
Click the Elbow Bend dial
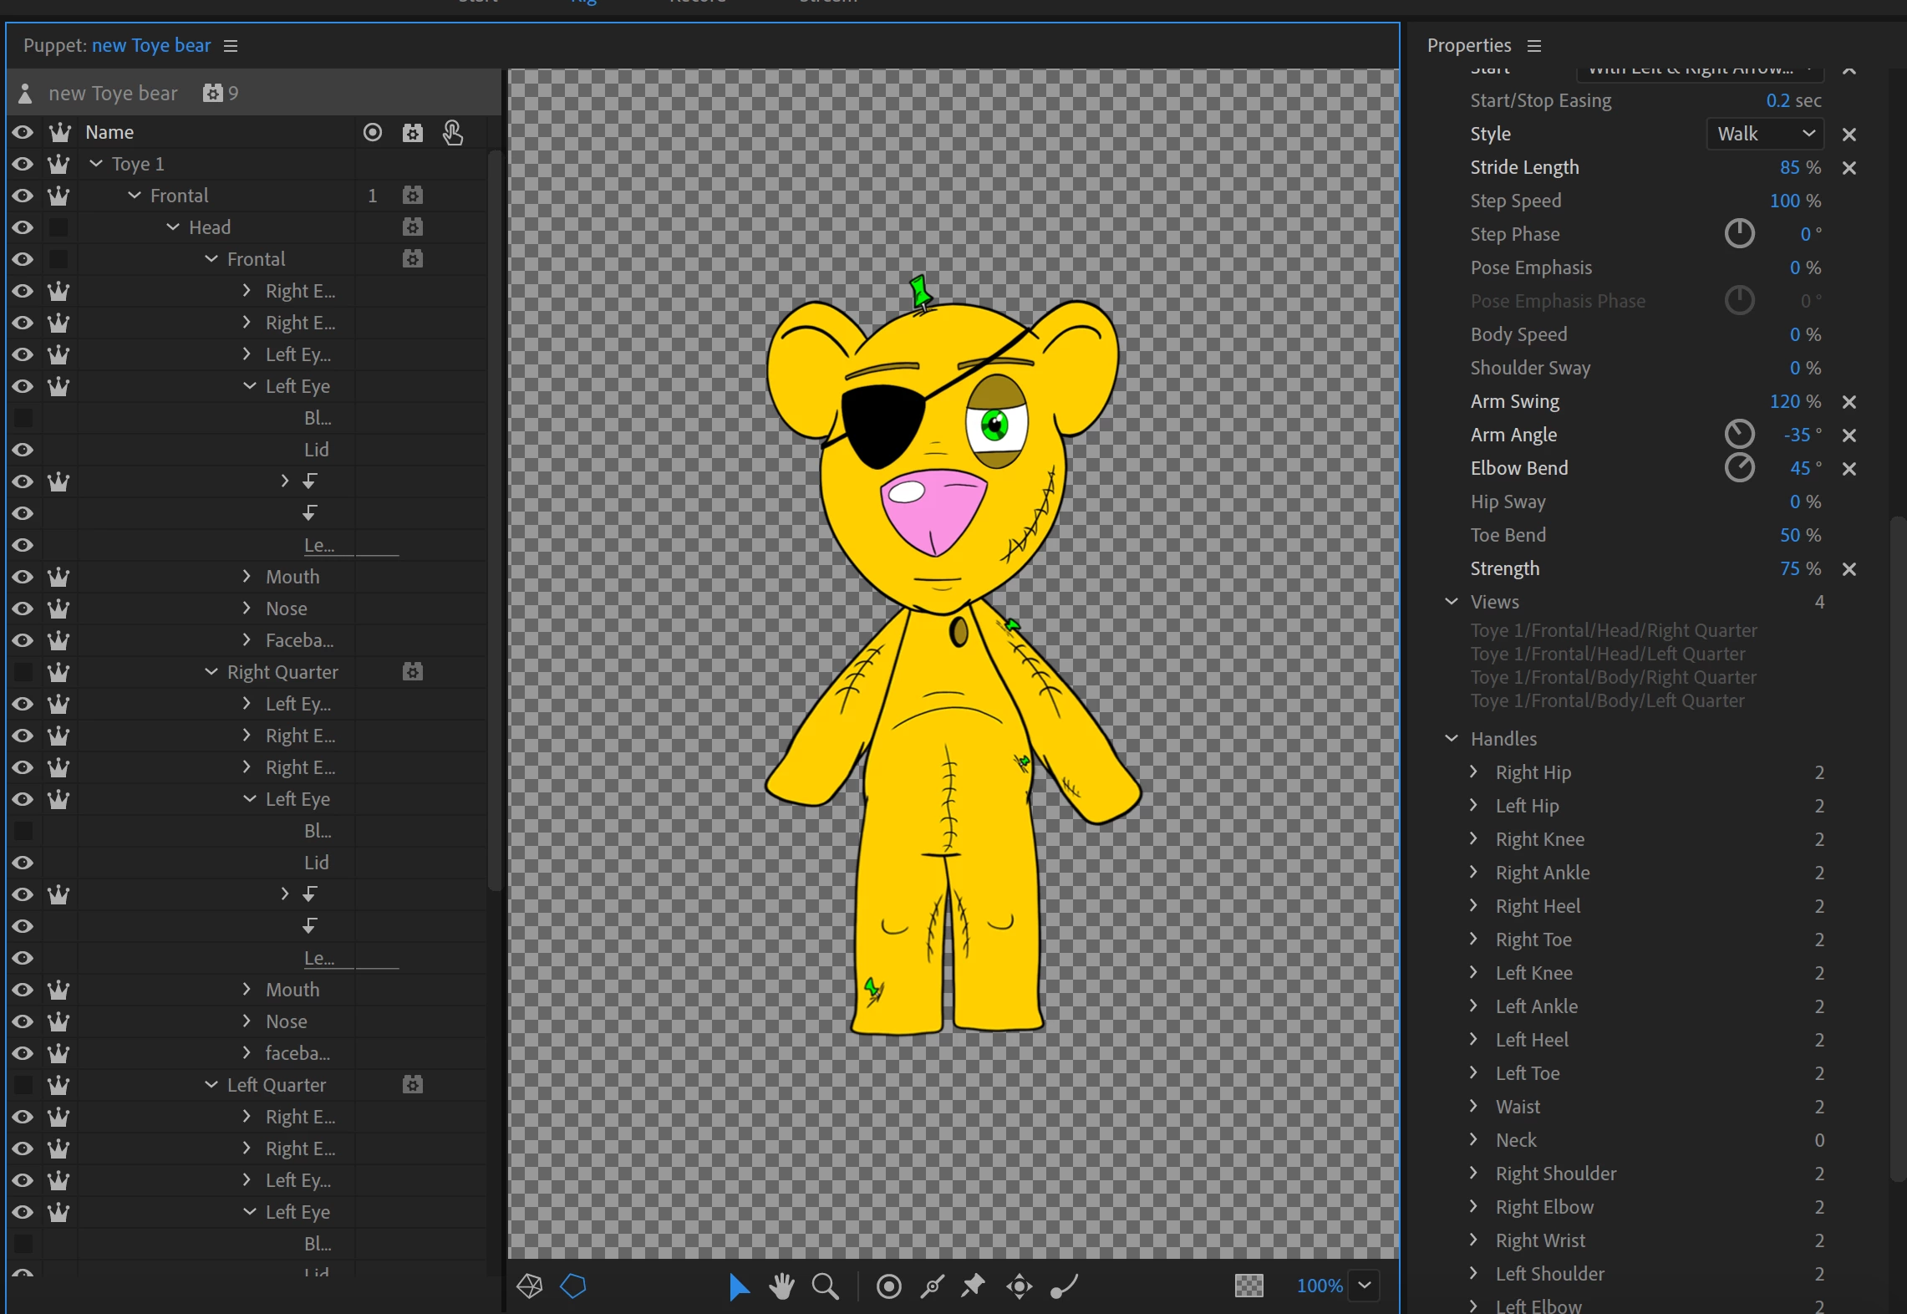click(1739, 467)
